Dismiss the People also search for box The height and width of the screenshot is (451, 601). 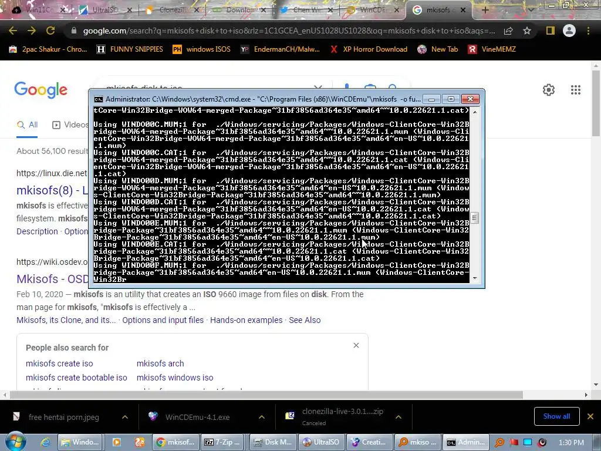pyautogui.click(x=356, y=345)
